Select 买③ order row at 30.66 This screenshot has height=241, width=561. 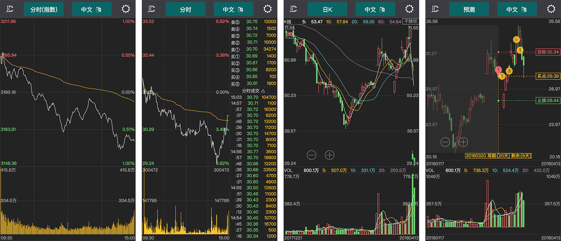254,70
